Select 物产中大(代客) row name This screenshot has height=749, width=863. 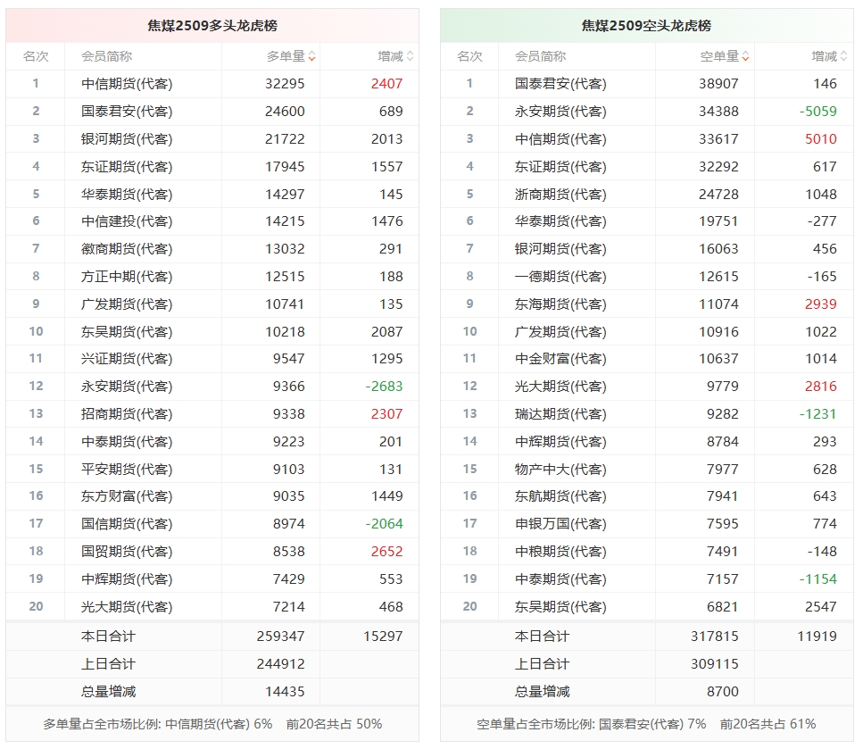coord(560,469)
